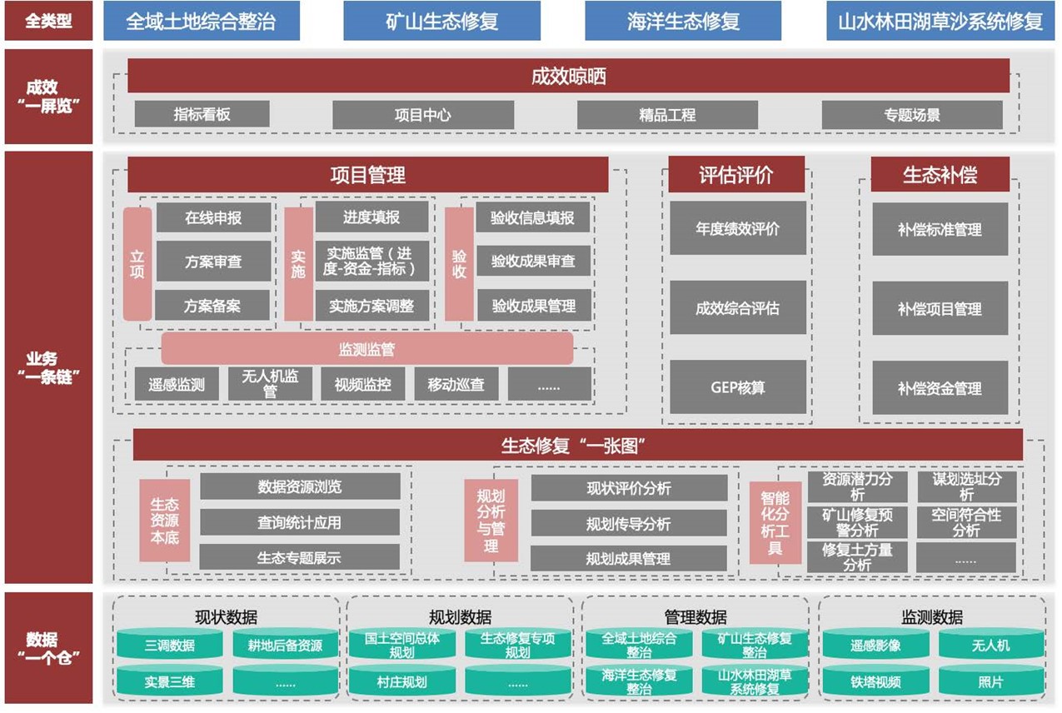Select the 照片 data cylinder
The width and height of the screenshot is (1062, 713).
click(x=990, y=681)
